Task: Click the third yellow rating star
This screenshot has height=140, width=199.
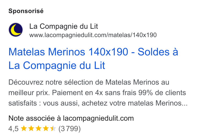Action: (38, 129)
